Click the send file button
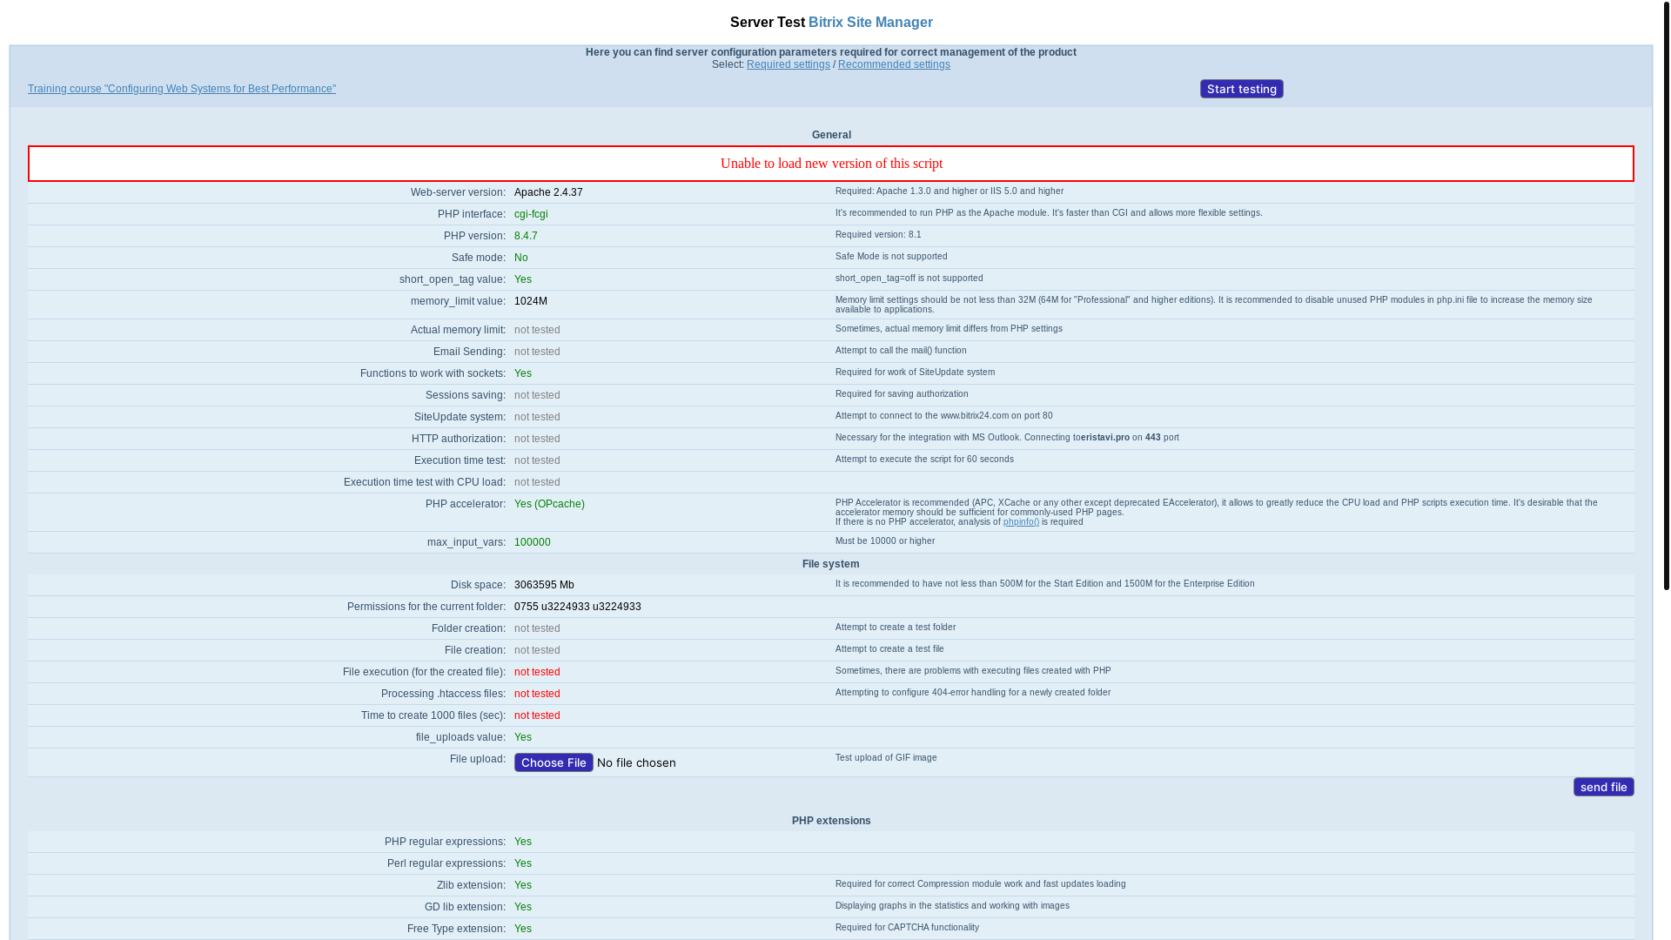 1603,787
